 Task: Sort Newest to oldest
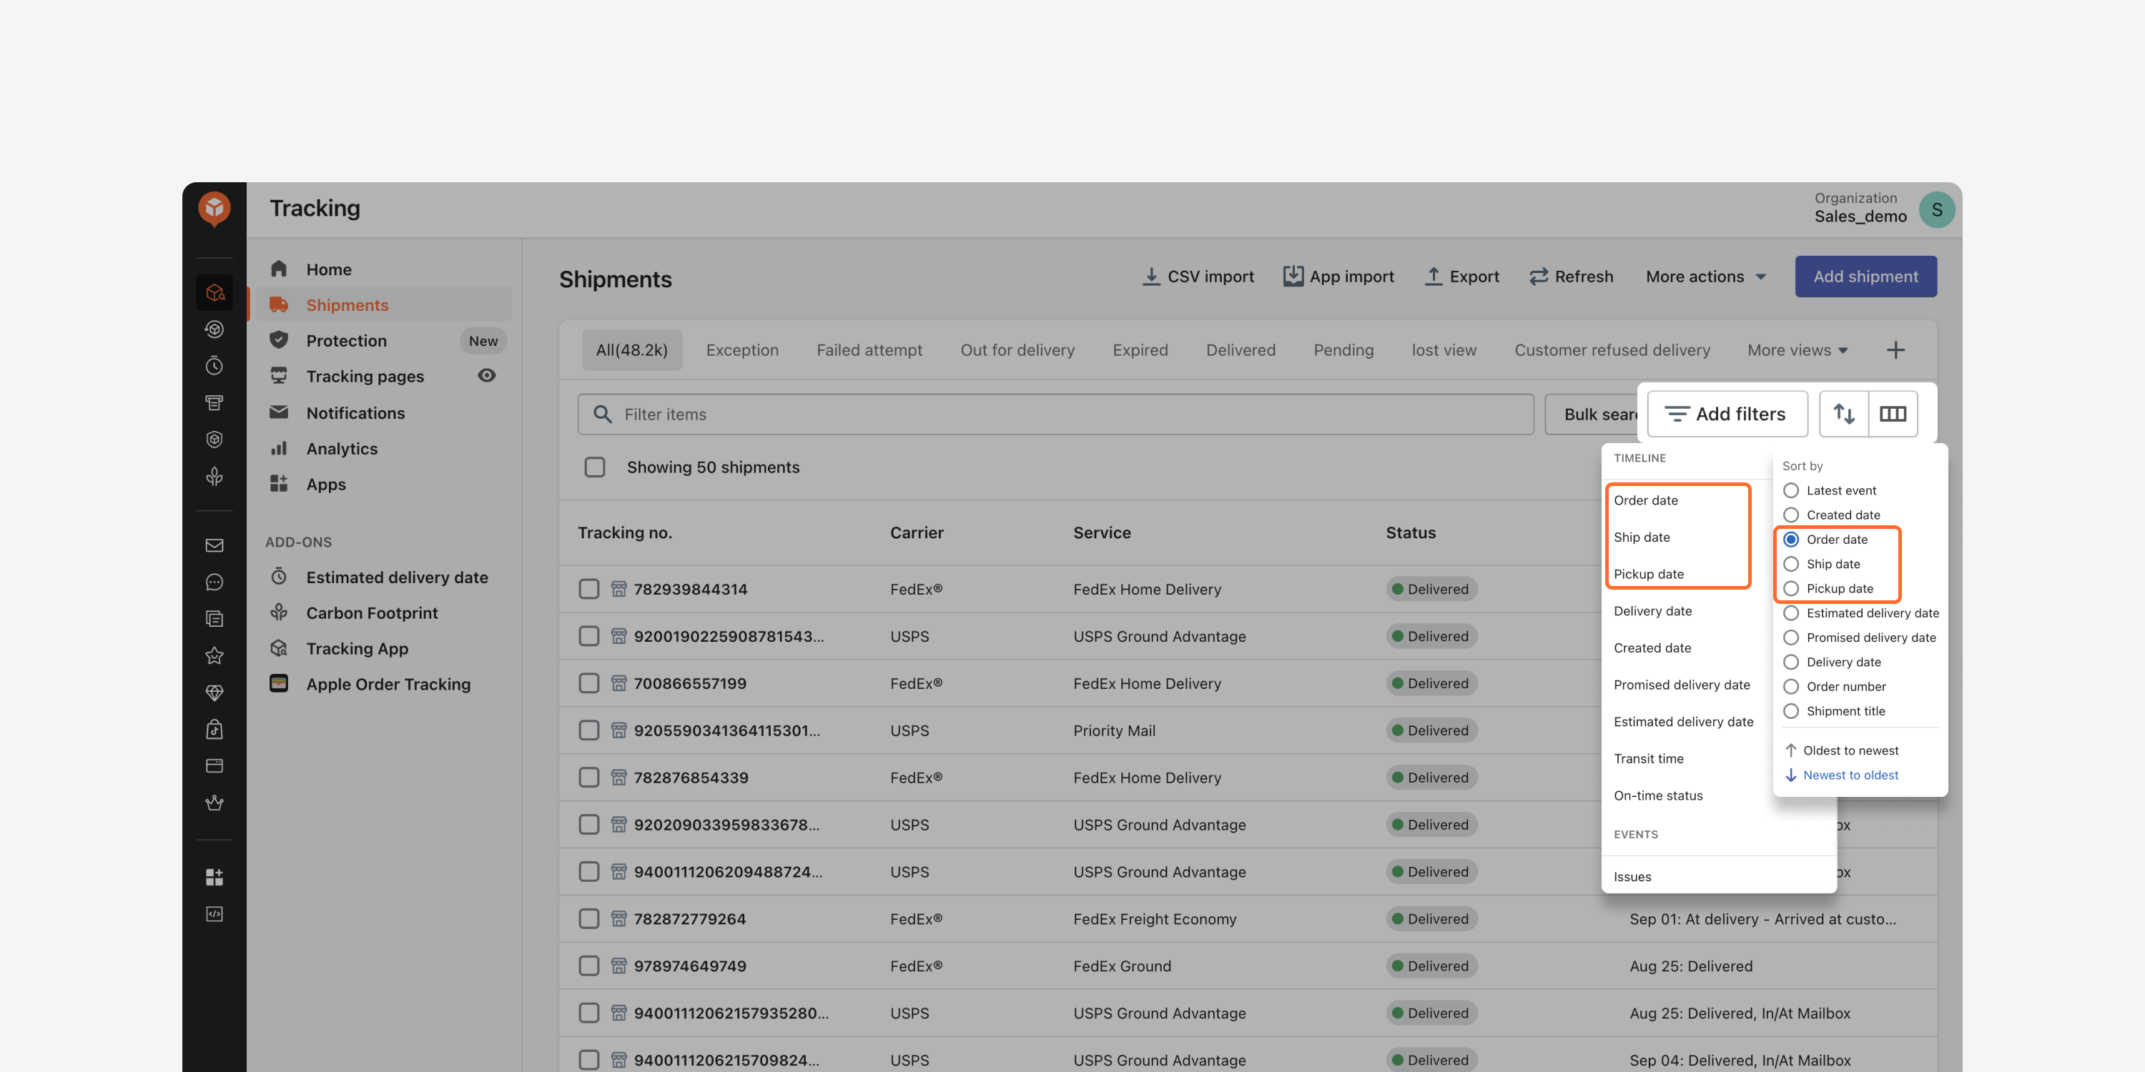[1842, 775]
